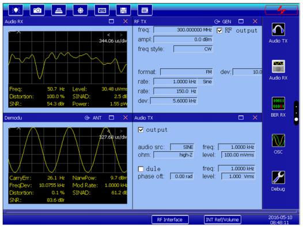Enable the dule checkbox
The height and width of the screenshot is (227, 303).
[141, 169]
